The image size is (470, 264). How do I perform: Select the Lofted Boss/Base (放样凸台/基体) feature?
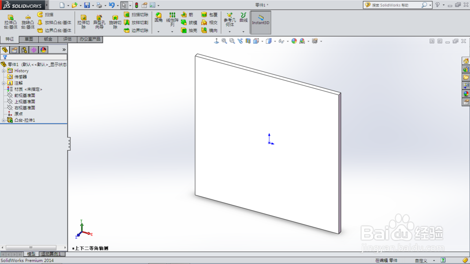coord(55,23)
